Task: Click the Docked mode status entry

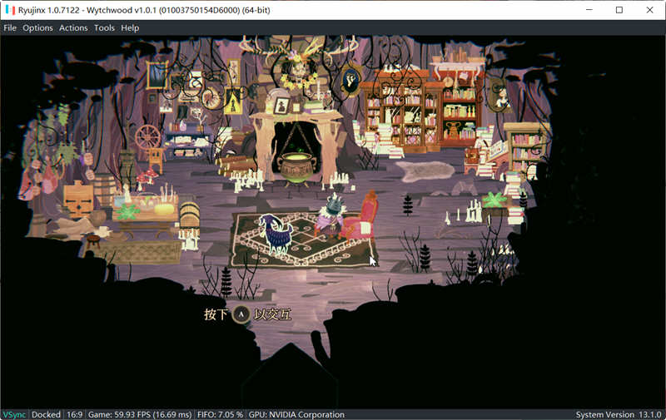Action: click(x=46, y=414)
